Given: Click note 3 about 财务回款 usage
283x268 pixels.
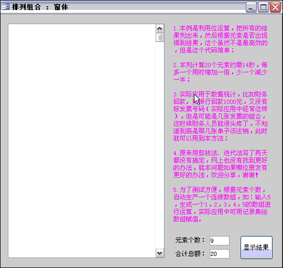Looking at the screenshot, I should click(x=220, y=116).
